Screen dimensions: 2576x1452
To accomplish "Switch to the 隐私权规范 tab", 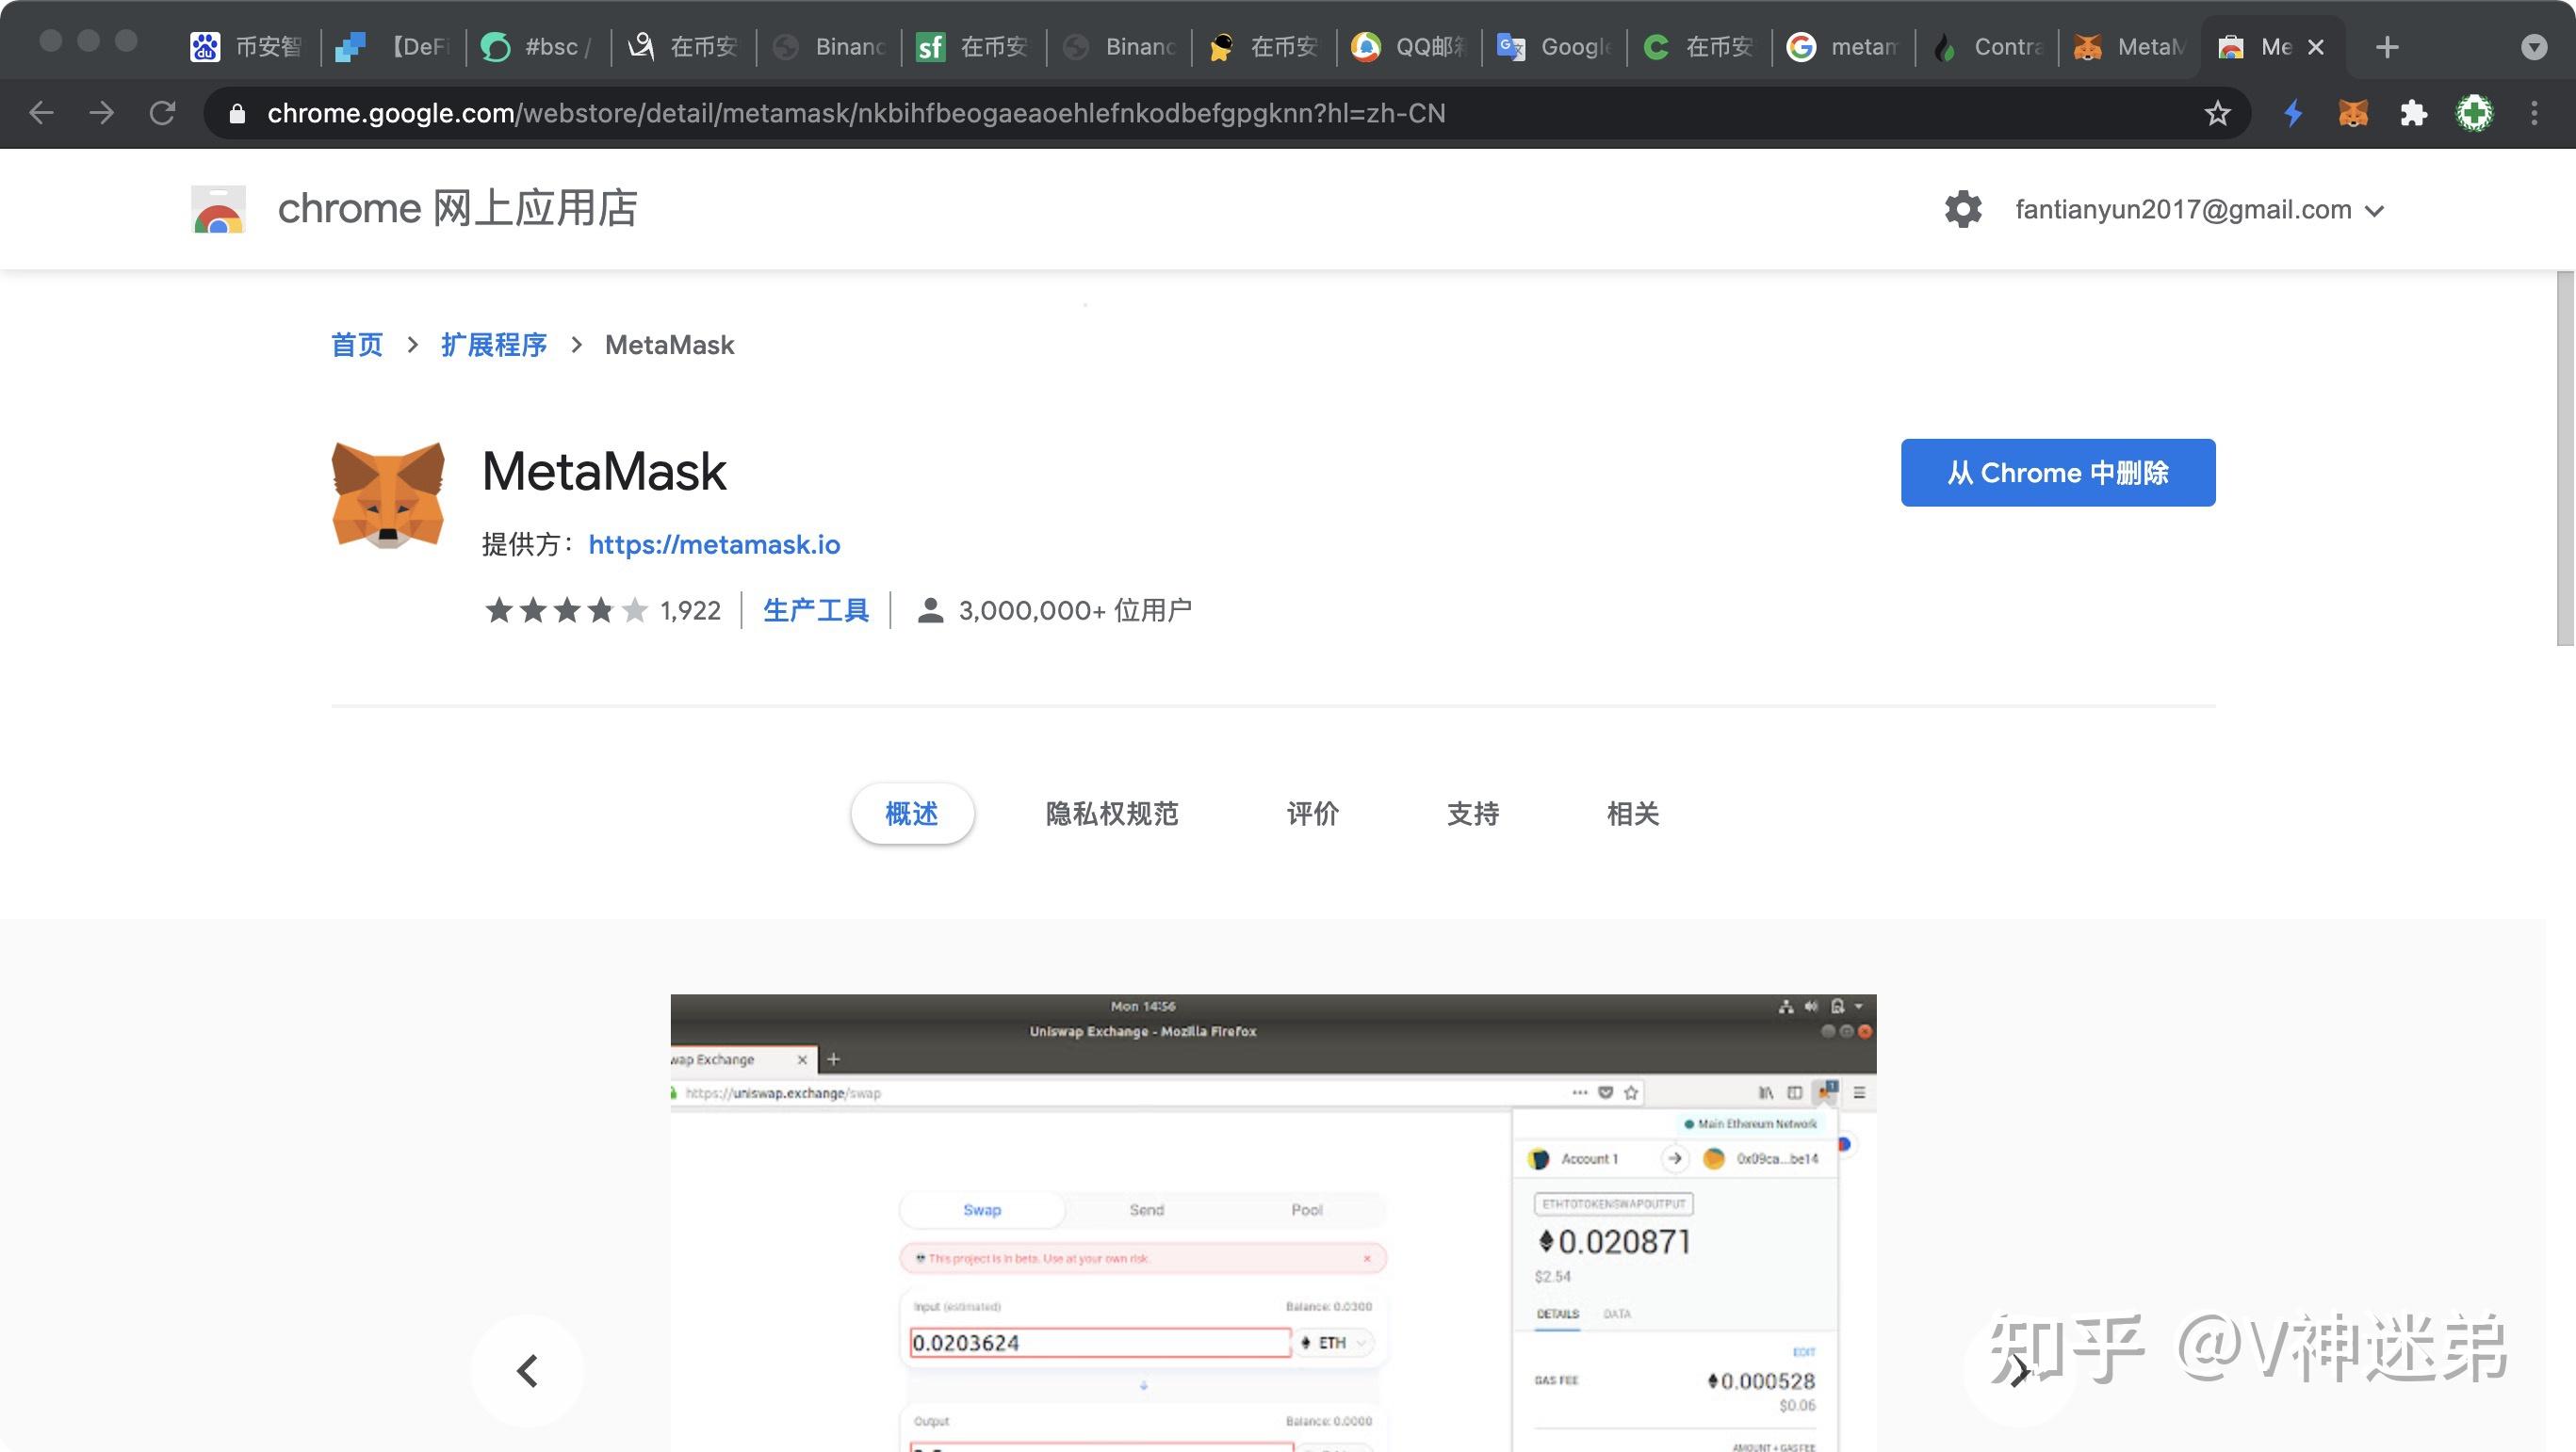I will click(x=1111, y=814).
